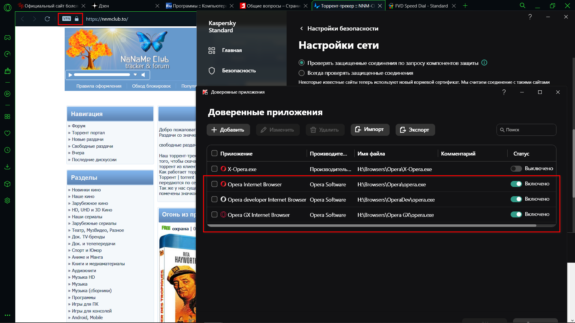Click the banner audio player progress bar

pyautogui.click(x=102, y=75)
